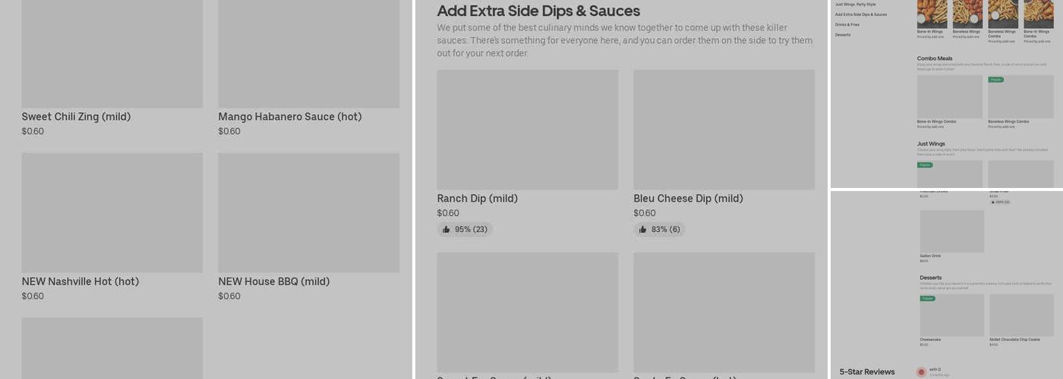
Task: Click the Popular badge on Cheesecake
Action: pyautogui.click(x=927, y=299)
